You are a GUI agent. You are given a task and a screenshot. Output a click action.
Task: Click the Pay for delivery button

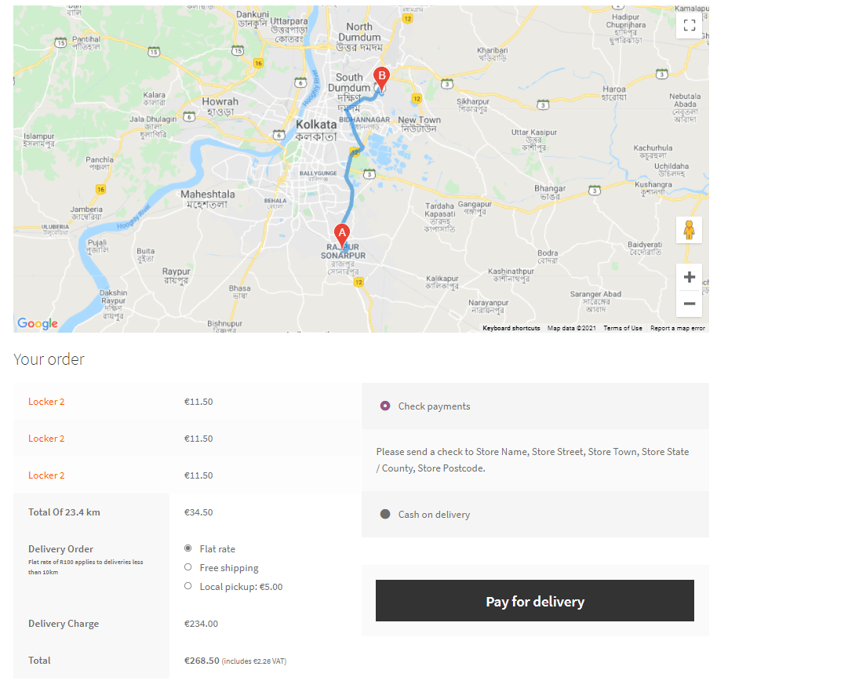[534, 601]
